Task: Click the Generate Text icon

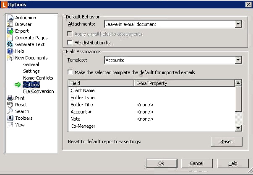Action: click(10, 44)
